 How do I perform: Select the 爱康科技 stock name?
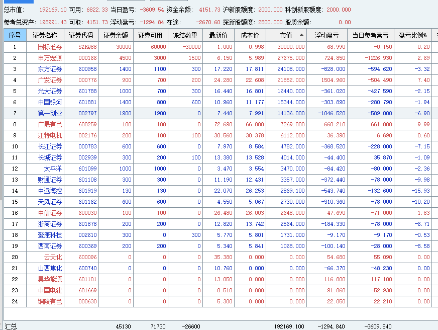[x=50, y=235]
